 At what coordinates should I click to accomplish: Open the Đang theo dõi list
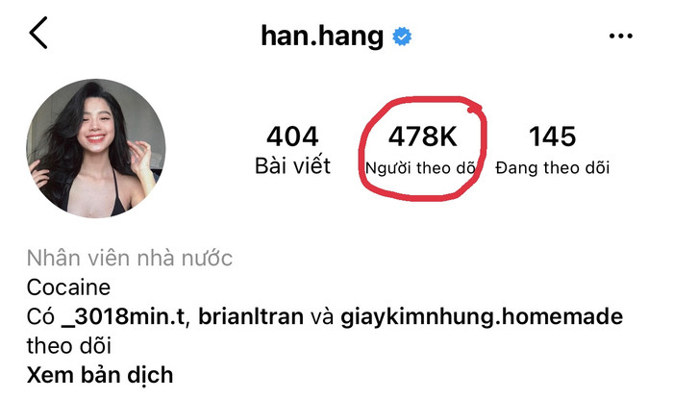(553, 167)
